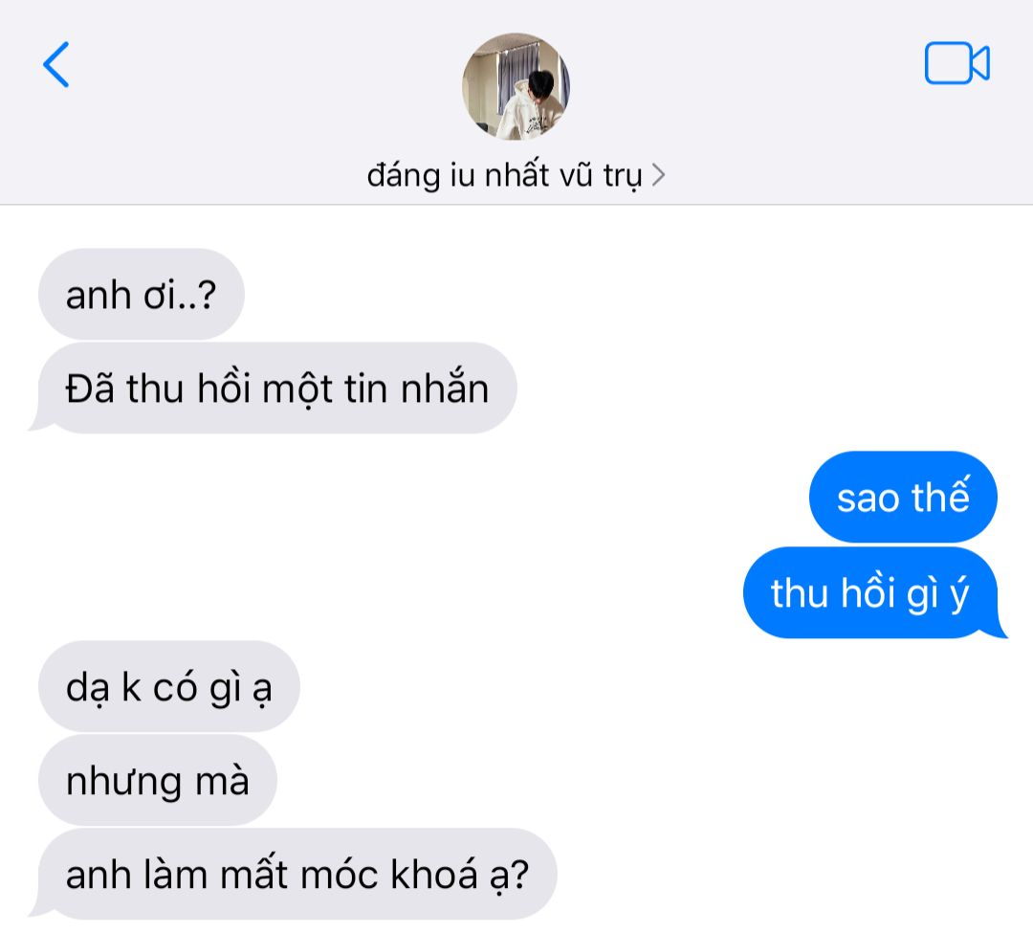Screen dimensions: 1033x933
Task: Select the 'Đã thu hồi một tin nhắn' bubble
Action: pos(276,389)
